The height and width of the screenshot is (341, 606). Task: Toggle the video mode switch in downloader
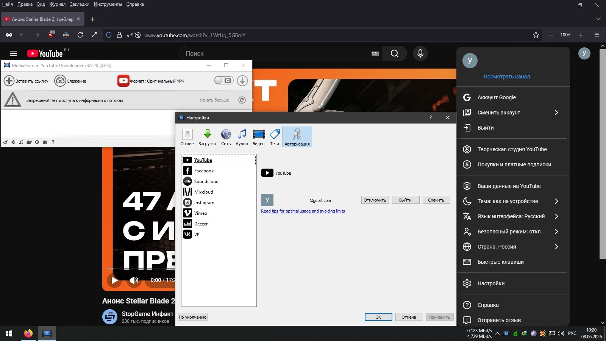coord(223,80)
